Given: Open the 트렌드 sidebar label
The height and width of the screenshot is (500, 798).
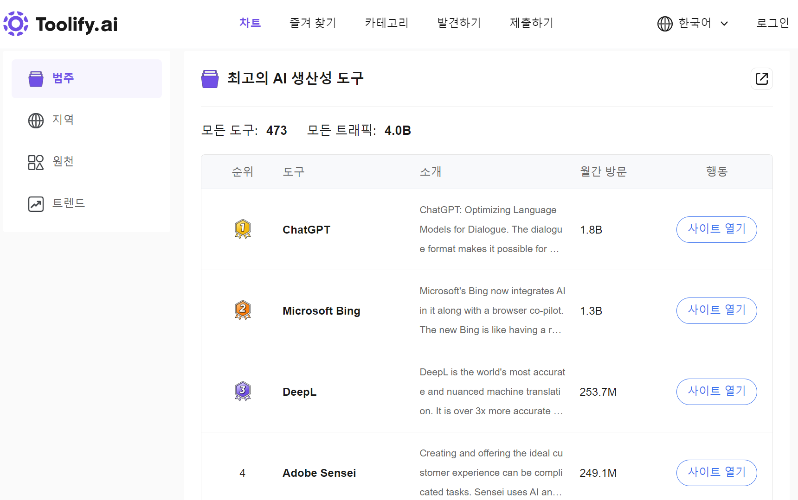Looking at the screenshot, I should click(69, 203).
